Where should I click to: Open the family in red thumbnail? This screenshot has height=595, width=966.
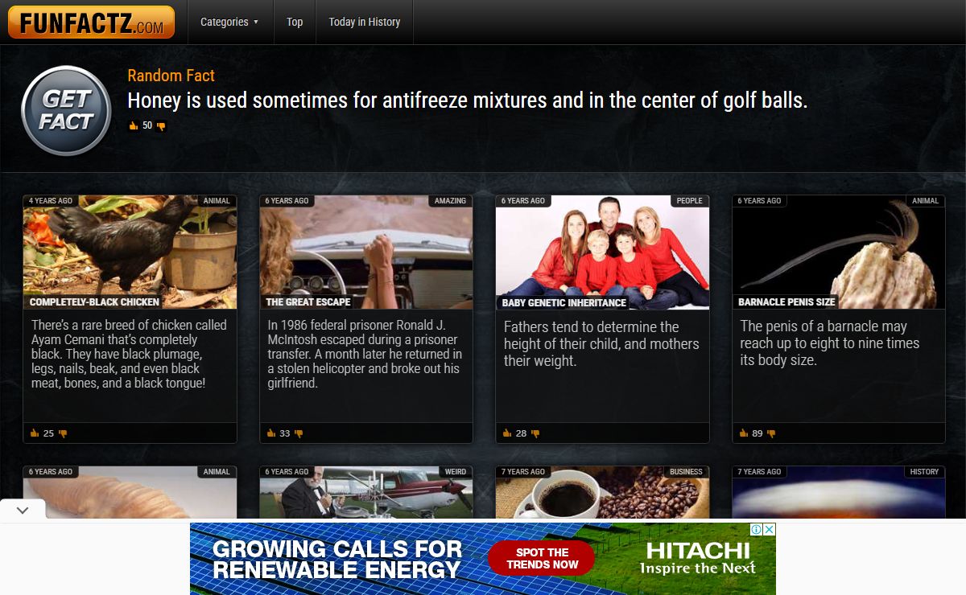[602, 252]
